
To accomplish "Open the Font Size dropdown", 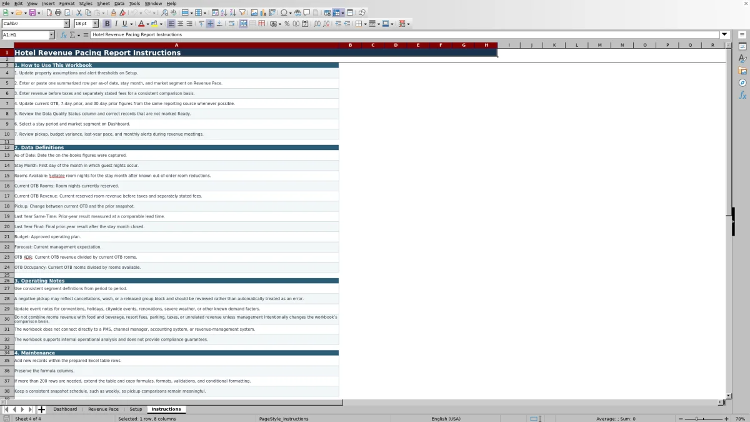I will (x=96, y=24).
